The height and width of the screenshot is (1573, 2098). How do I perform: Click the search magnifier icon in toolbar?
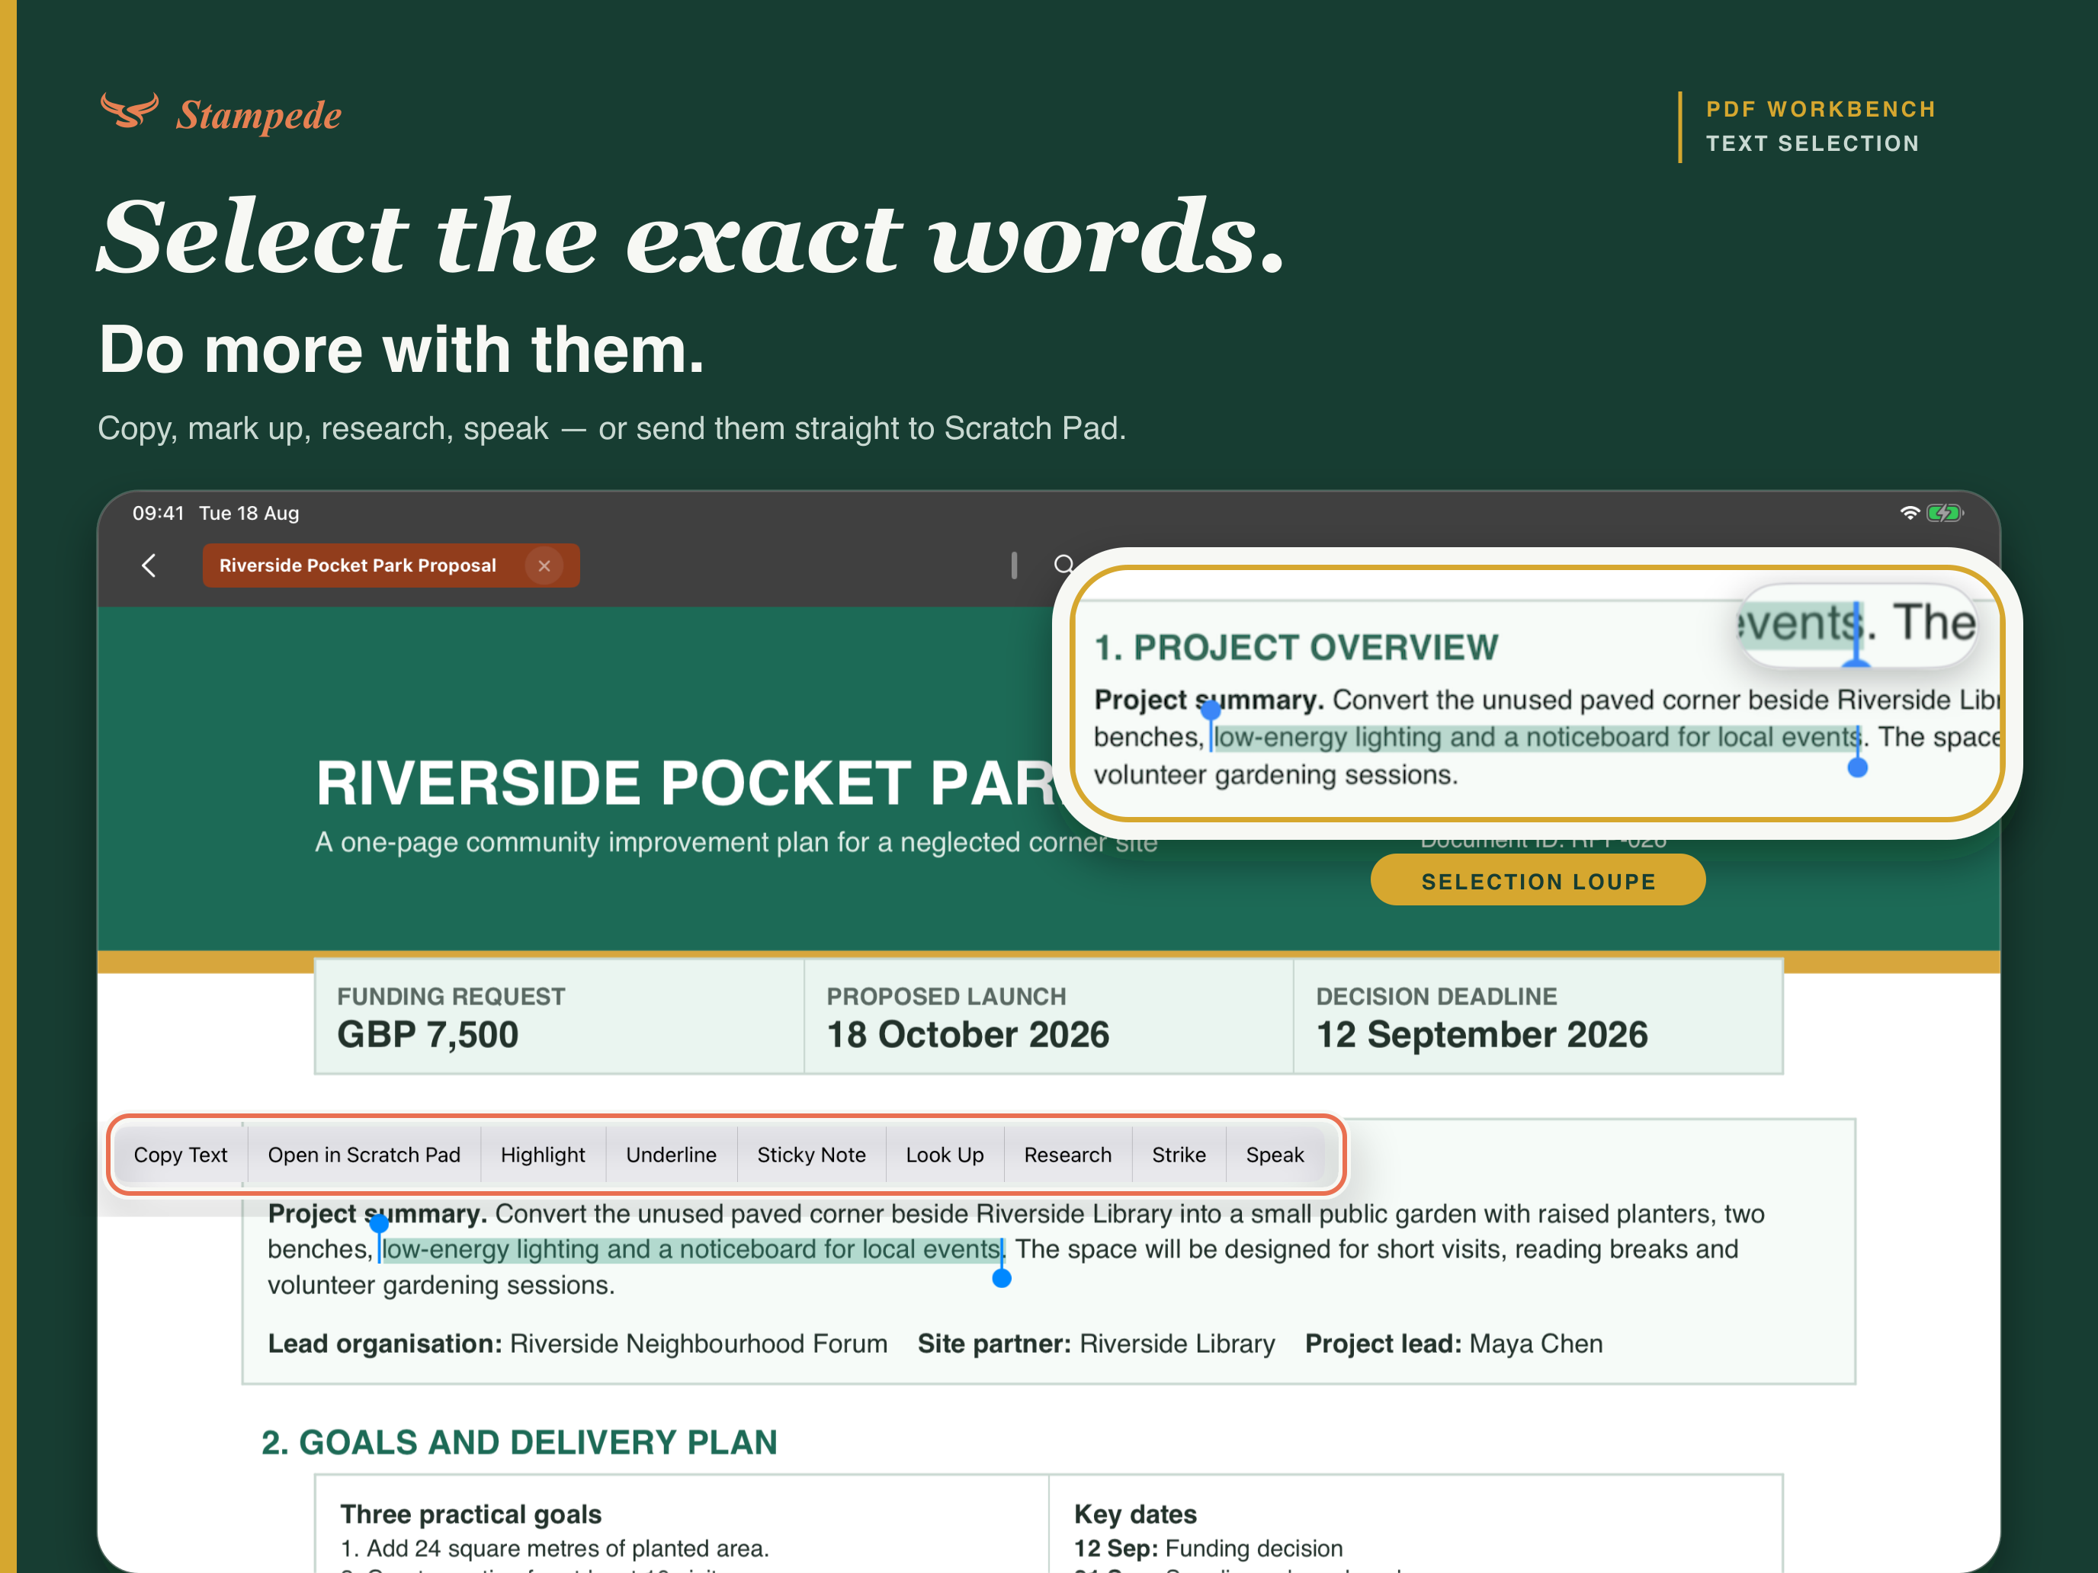(x=1064, y=565)
